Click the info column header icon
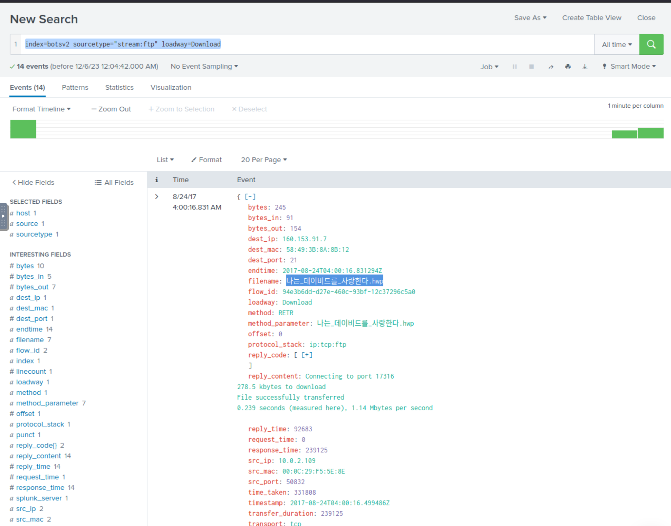 point(157,180)
